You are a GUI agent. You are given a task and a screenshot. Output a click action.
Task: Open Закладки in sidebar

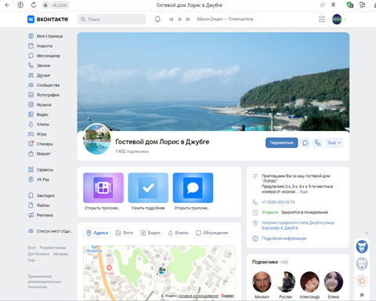(42, 195)
